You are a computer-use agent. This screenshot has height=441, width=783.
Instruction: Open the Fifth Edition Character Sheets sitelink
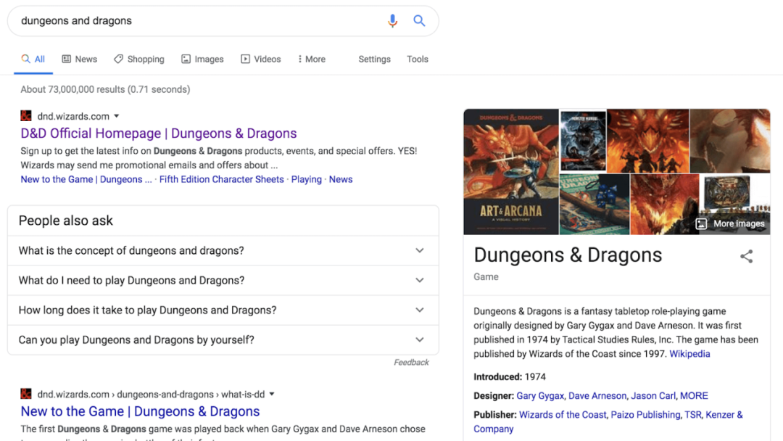click(x=221, y=179)
